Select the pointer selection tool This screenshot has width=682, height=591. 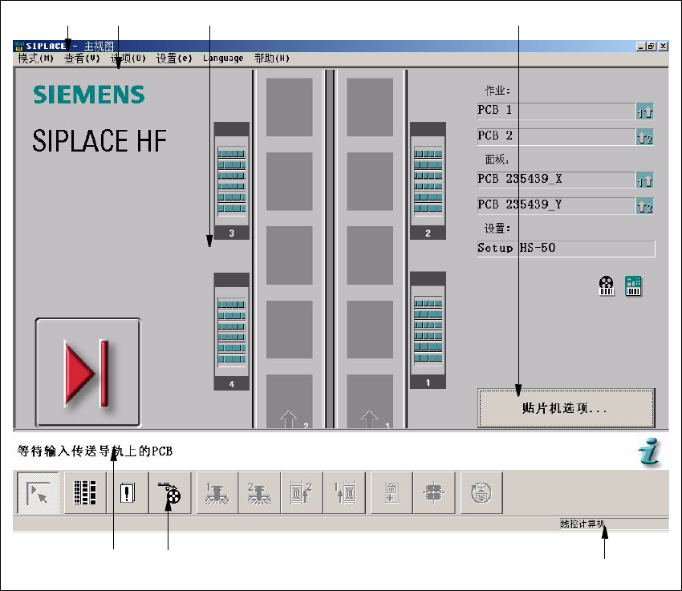pyautogui.click(x=39, y=493)
